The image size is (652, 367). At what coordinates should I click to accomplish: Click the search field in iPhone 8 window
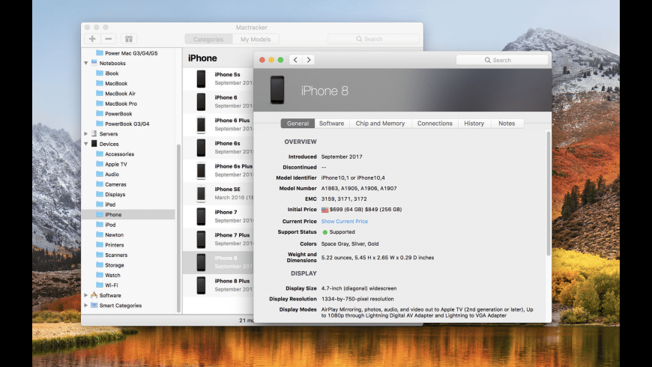coord(502,60)
